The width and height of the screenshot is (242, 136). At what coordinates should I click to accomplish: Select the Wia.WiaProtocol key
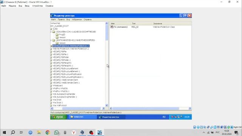[59, 105]
